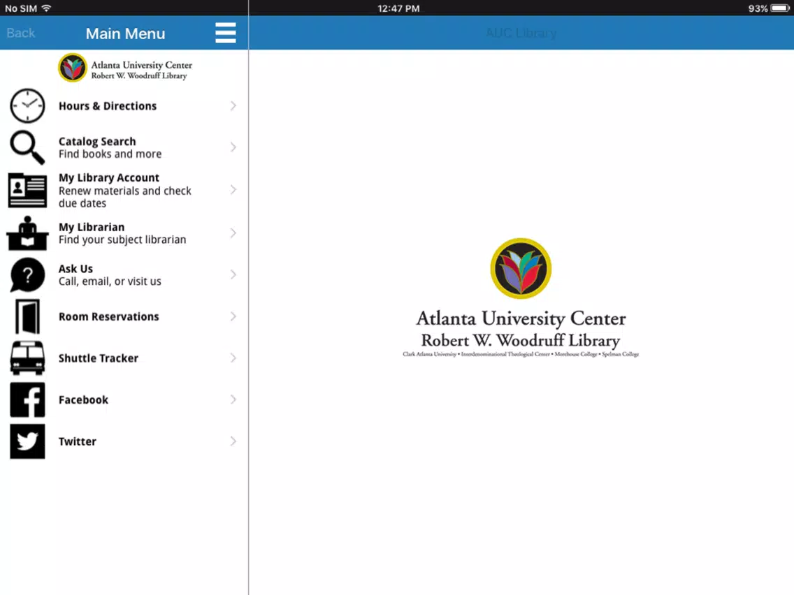
Task: Expand the Shuttle Tracker chevron
Action: 233,358
